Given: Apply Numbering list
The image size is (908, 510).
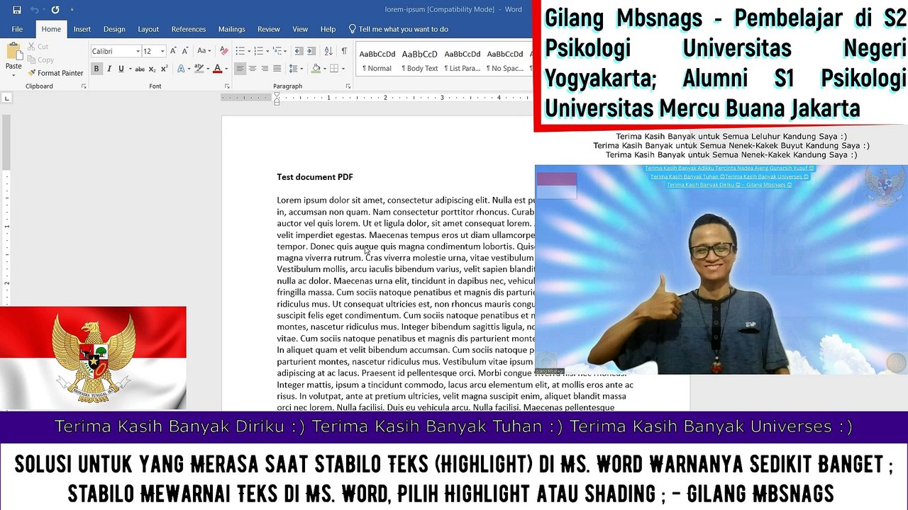Looking at the screenshot, I should (x=259, y=51).
